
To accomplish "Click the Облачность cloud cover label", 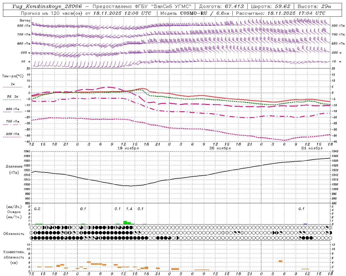I will (x=14, y=234).
